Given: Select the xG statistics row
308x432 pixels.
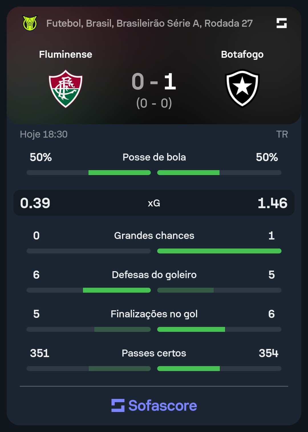Looking at the screenshot, I should pos(154,203).
